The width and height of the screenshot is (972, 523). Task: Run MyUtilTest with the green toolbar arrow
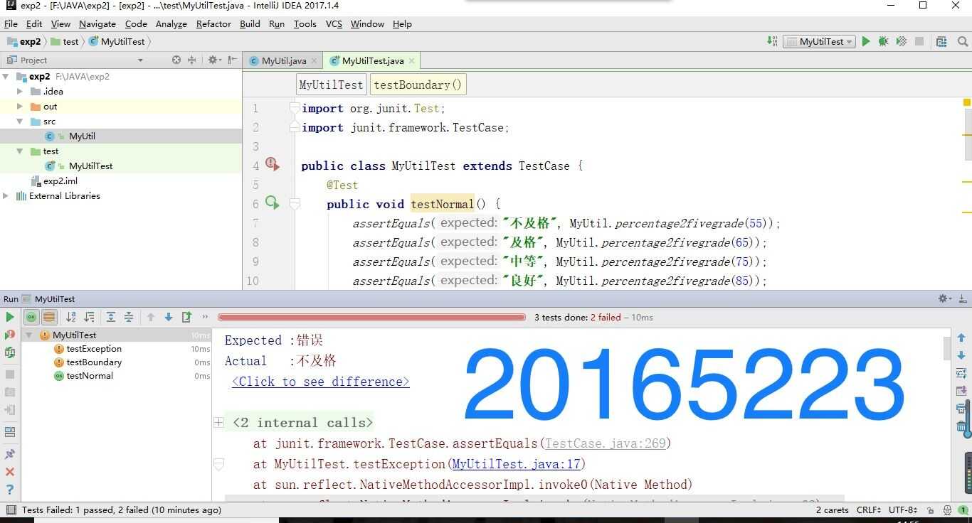coord(865,42)
